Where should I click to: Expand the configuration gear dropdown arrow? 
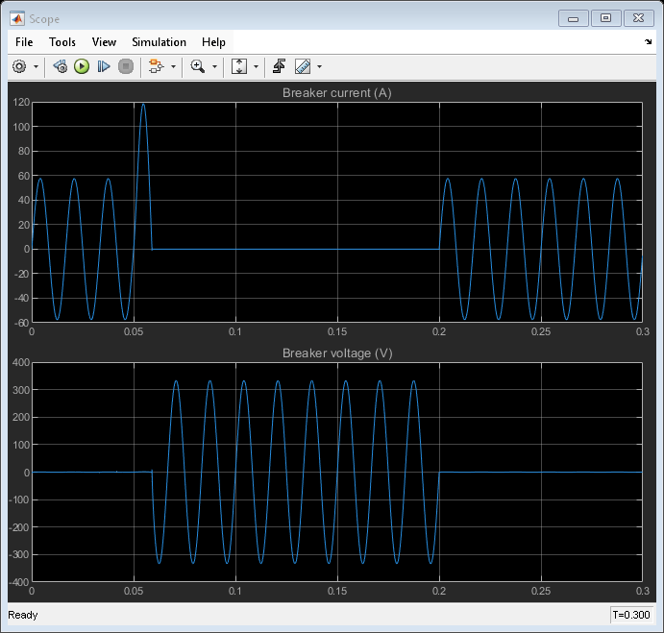(37, 67)
